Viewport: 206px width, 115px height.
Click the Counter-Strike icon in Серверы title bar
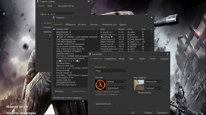[54, 17]
